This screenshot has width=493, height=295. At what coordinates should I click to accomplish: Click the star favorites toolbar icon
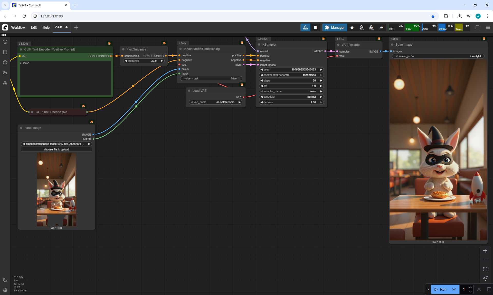[x=352, y=27]
